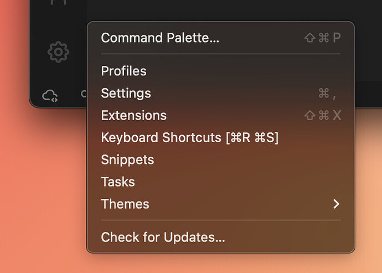Choose Extensions in the gear menu
This screenshot has width=382, height=273.
[x=221, y=115]
